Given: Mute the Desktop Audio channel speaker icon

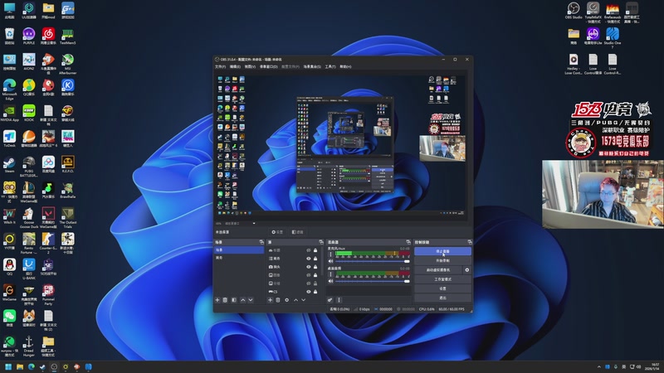Looking at the screenshot, I should click(x=330, y=281).
